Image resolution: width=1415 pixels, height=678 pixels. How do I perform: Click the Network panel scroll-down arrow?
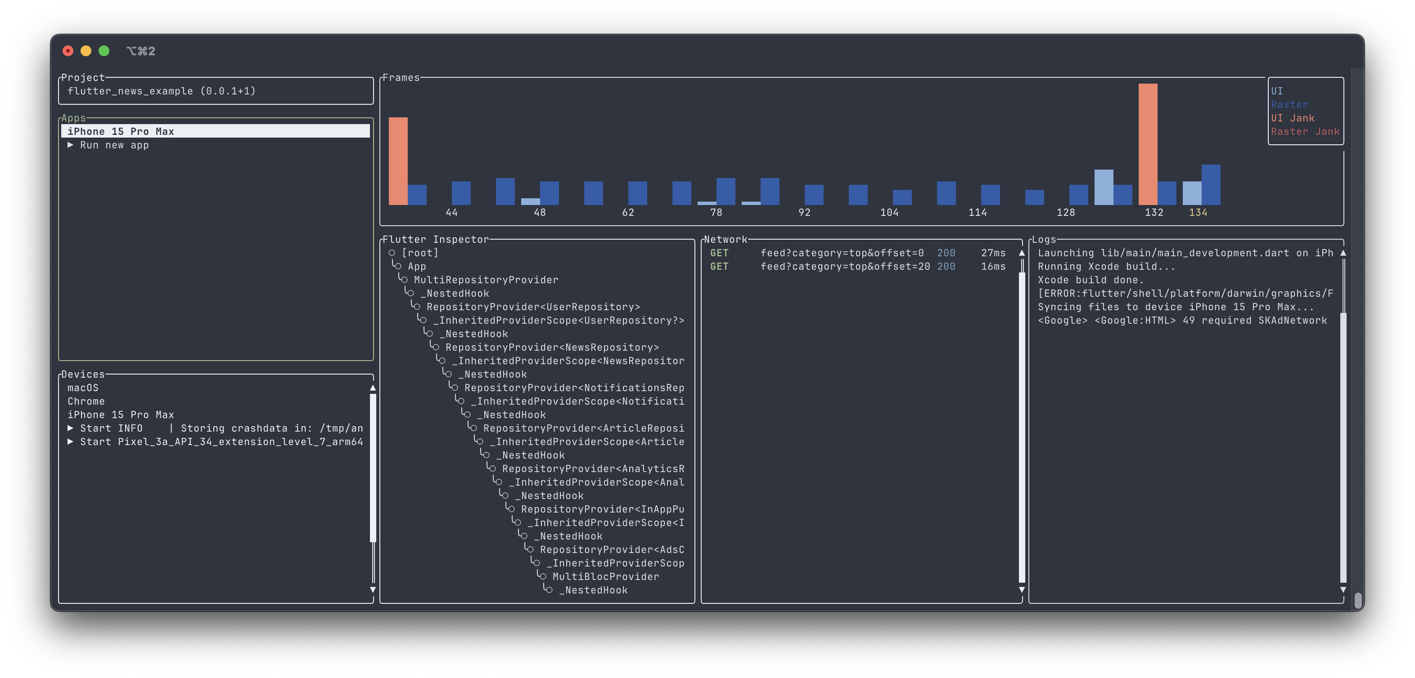[1022, 590]
